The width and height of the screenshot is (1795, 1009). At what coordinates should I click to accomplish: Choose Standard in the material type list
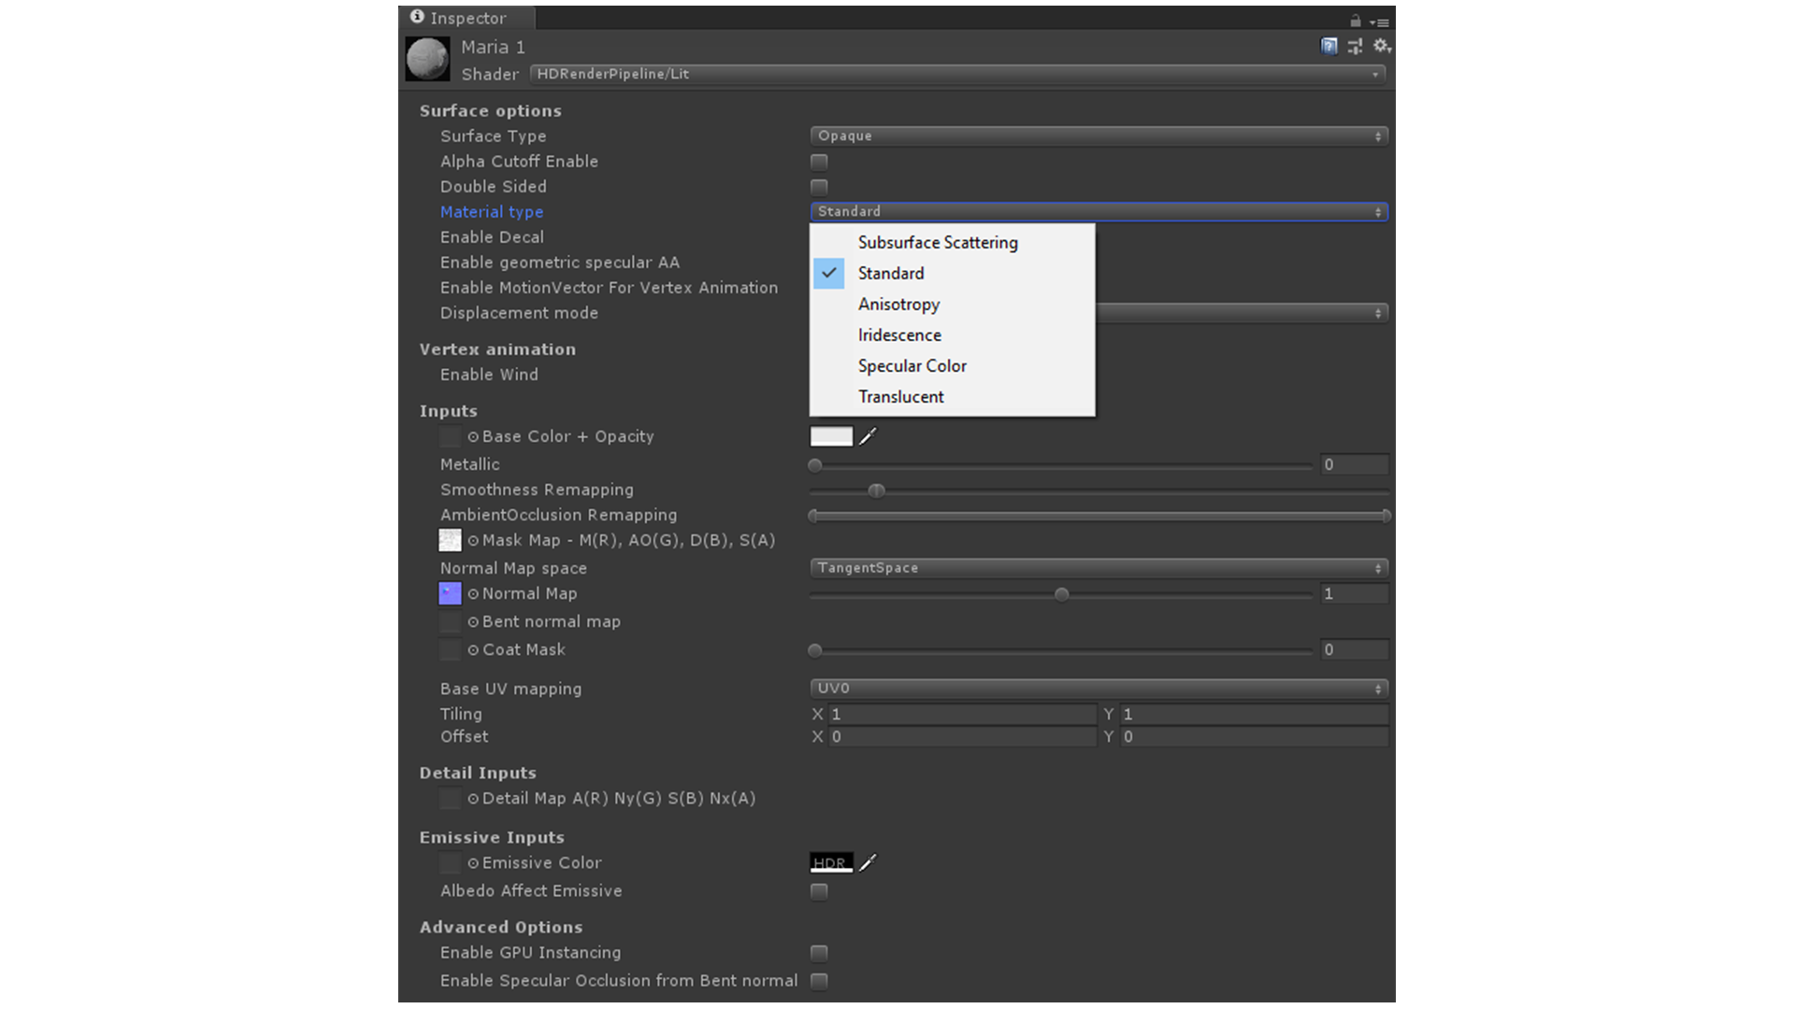952,273
